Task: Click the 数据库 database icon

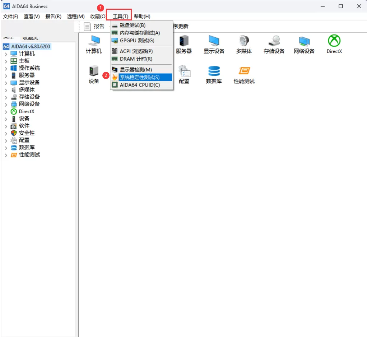Action: (x=214, y=74)
